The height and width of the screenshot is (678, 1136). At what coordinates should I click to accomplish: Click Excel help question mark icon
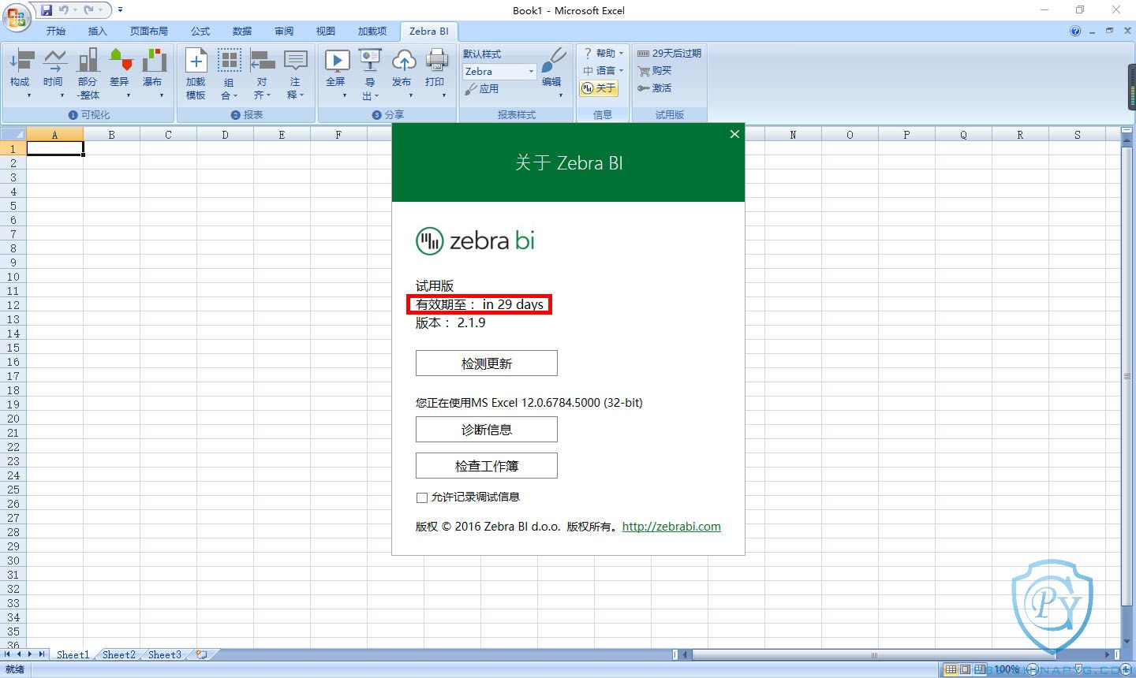[1075, 32]
